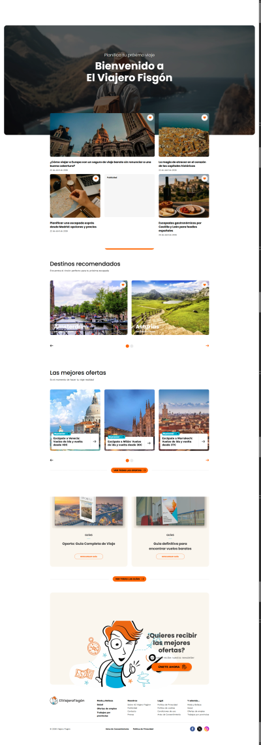Screen dimensions: 261x745
Task: Like the Europe travel insurance article heart
Action: click(x=150, y=117)
